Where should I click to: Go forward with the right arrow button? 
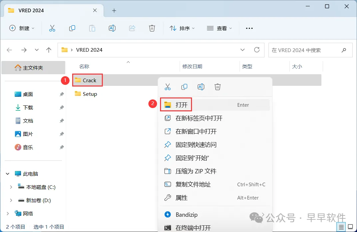pyautogui.click(x=24, y=50)
